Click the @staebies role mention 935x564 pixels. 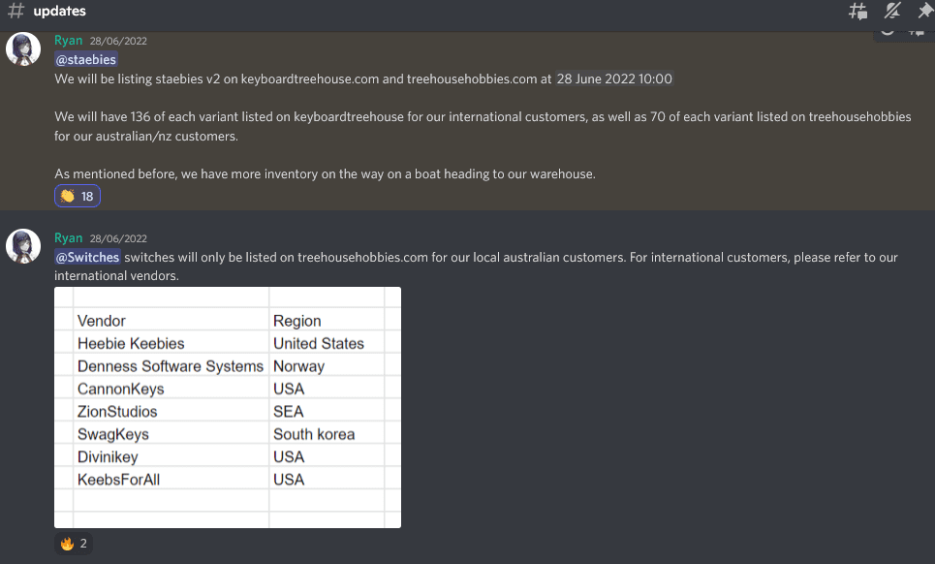pos(86,60)
